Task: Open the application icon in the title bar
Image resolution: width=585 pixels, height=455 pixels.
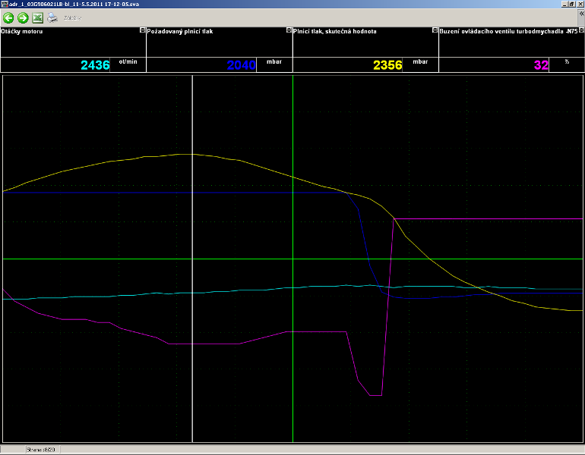Action: pos(4,4)
